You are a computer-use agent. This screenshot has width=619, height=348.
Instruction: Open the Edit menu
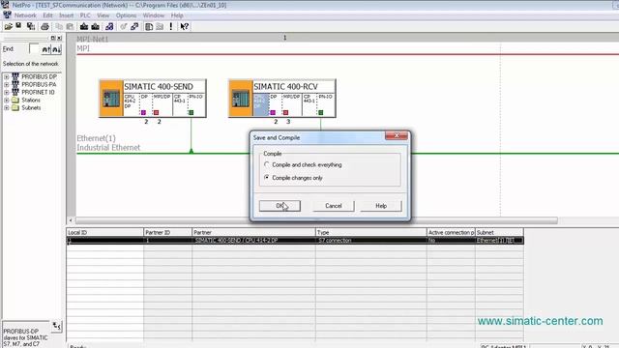pyautogui.click(x=47, y=15)
